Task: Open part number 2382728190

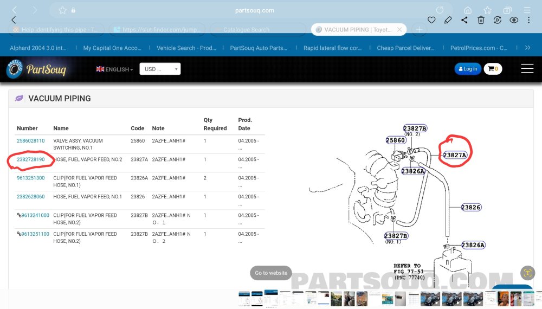Action: pyautogui.click(x=31, y=159)
